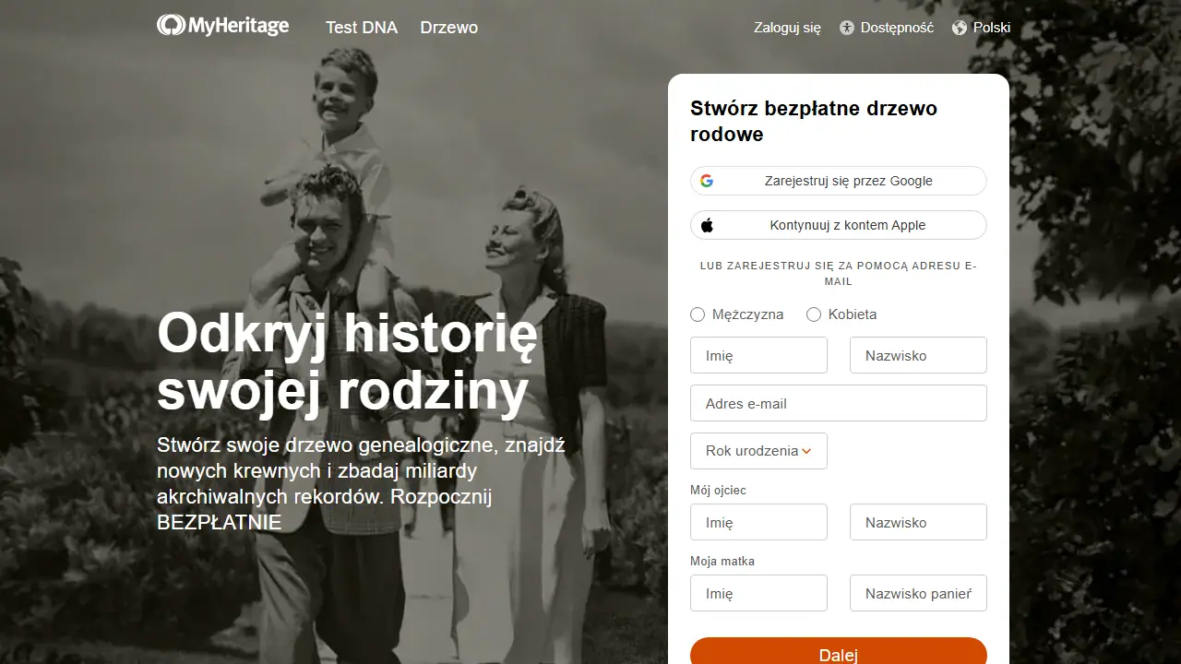Click the Zaloguj się link
The height and width of the screenshot is (664, 1181).
pos(787,28)
